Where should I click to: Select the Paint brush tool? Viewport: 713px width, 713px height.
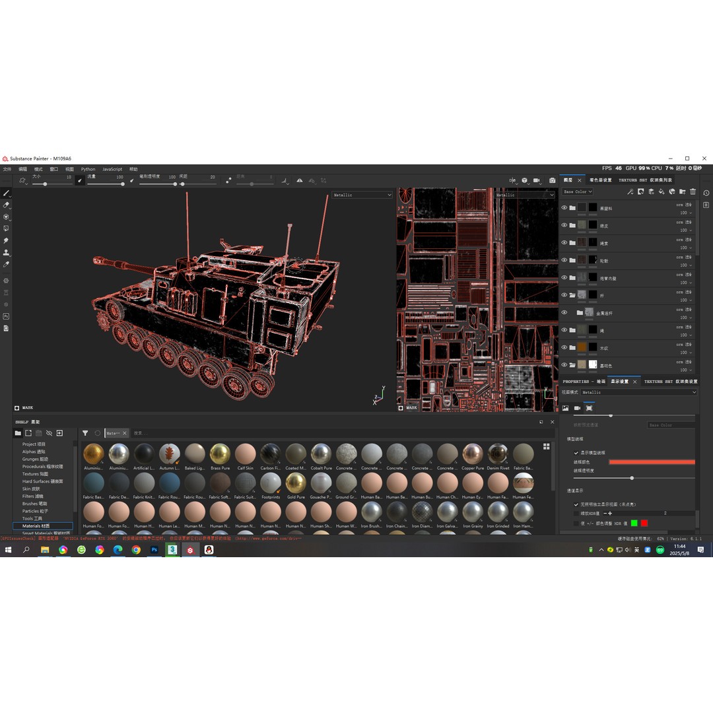click(7, 193)
